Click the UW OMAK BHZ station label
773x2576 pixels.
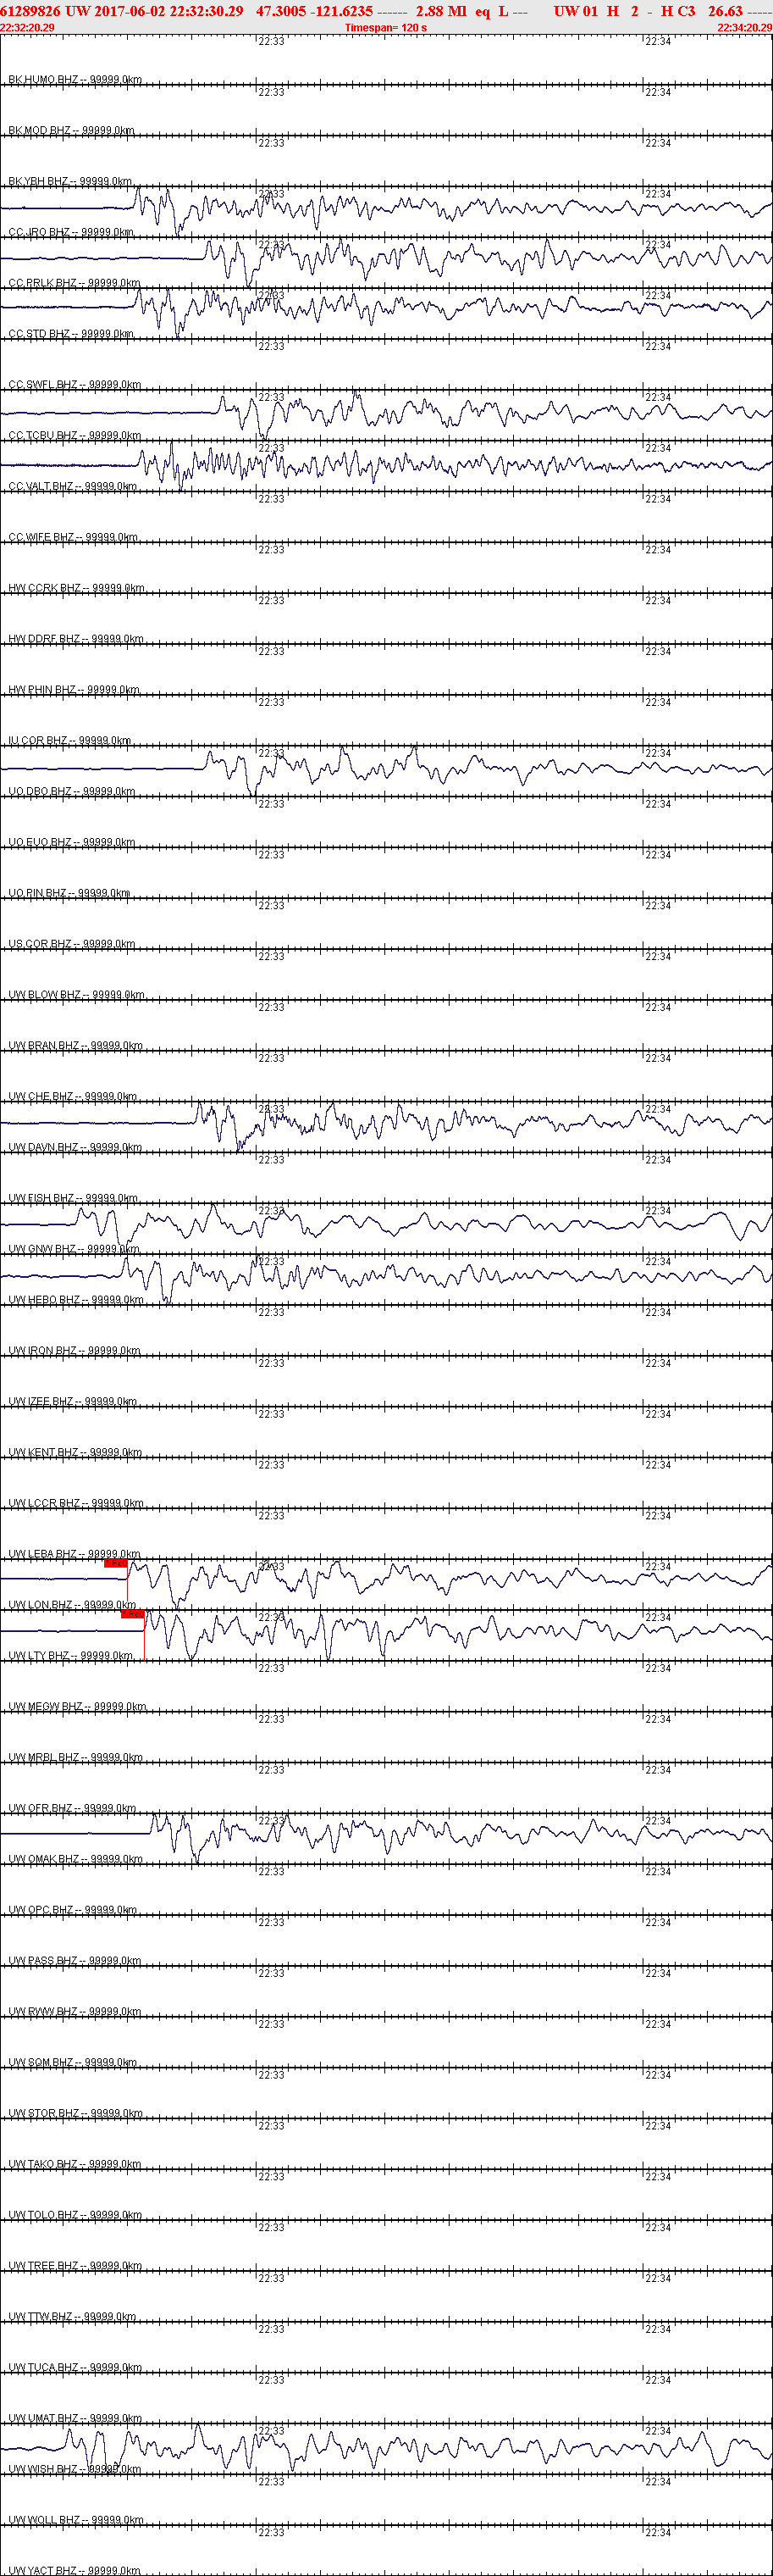point(76,1859)
